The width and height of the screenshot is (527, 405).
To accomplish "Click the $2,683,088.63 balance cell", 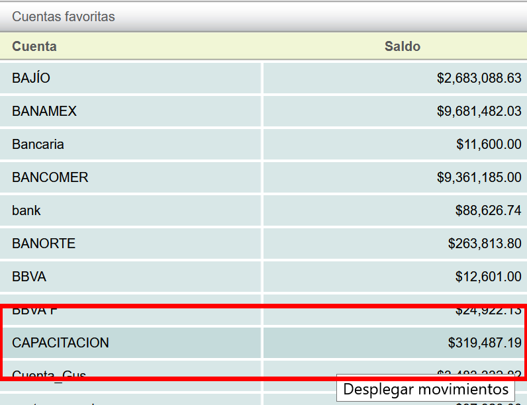I will (x=479, y=78).
